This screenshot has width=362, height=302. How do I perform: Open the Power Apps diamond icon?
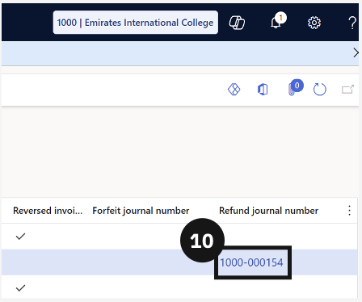(234, 90)
